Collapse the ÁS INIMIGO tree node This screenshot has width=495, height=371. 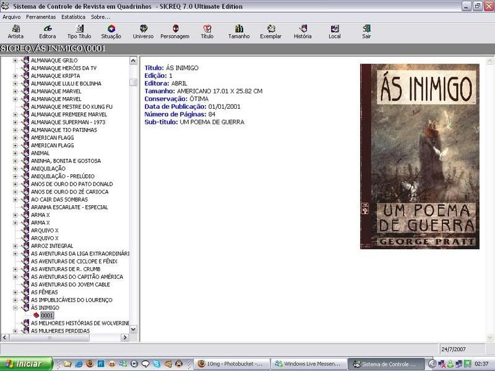(15, 307)
